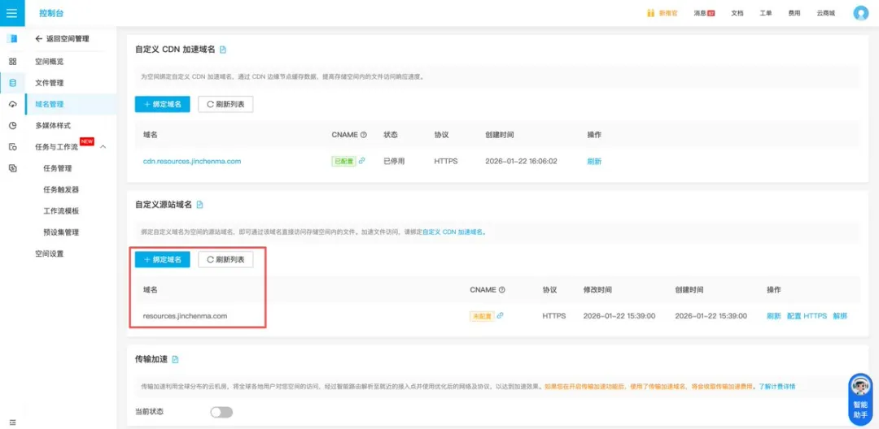The width and height of the screenshot is (879, 429).
Task: Click 解绑 link for resources.jinchenma.com
Action: (840, 315)
